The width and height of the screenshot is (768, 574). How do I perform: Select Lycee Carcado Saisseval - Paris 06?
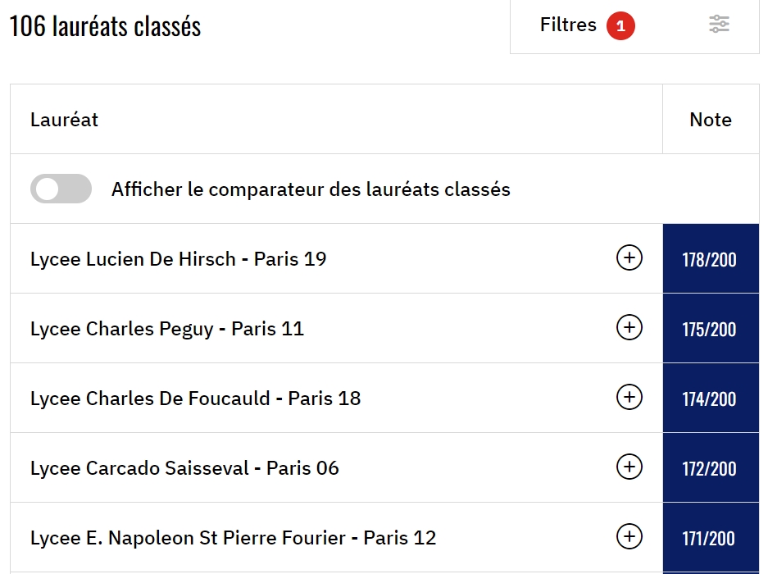[184, 468]
